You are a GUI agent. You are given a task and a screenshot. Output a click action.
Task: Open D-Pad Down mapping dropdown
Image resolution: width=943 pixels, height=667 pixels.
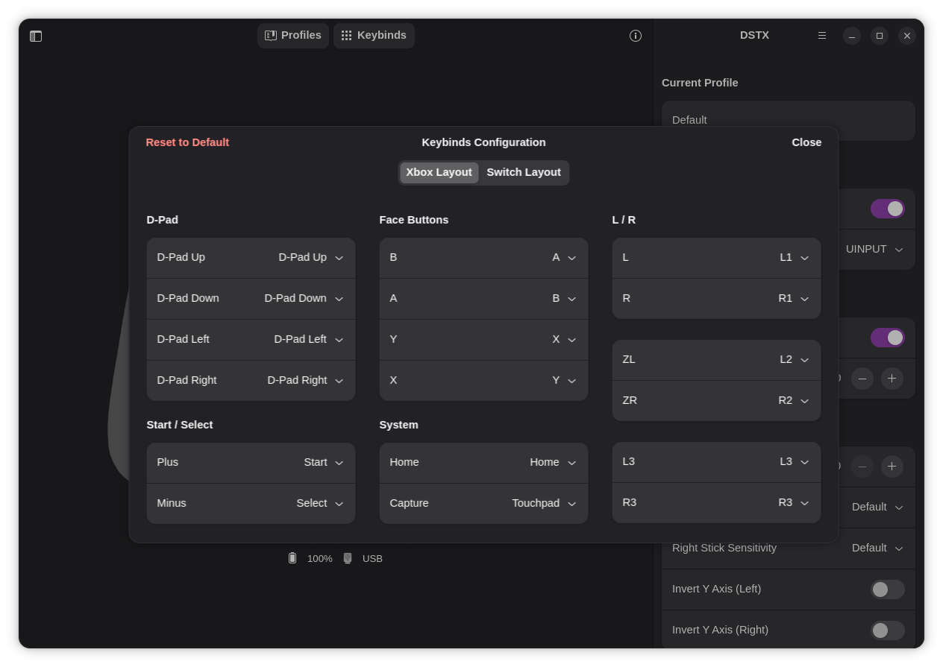251,299
